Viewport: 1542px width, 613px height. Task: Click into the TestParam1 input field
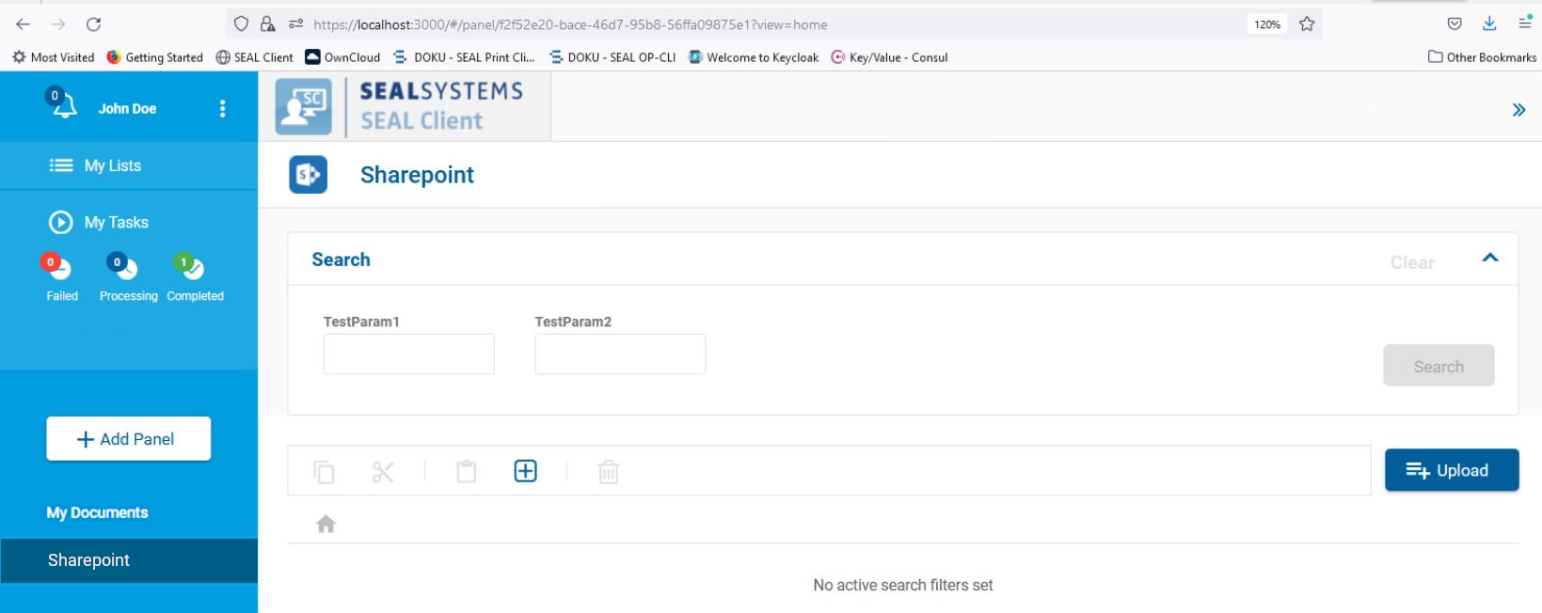[409, 354]
